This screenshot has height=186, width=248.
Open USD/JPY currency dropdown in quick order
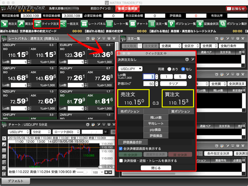pyautogui.click(x=130, y=69)
